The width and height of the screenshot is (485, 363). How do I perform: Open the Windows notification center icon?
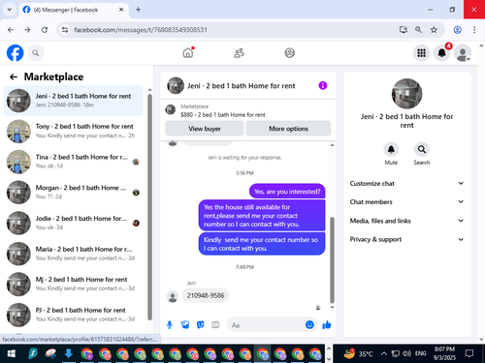coord(469,353)
